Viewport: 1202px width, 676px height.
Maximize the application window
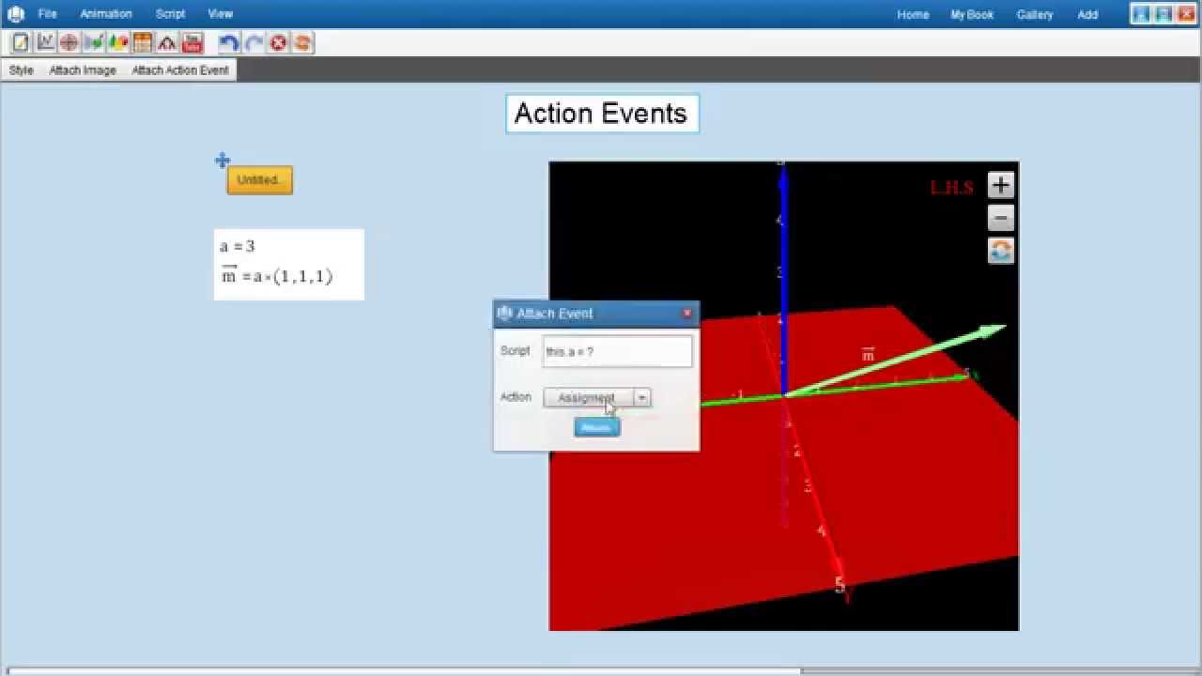(x=1163, y=14)
